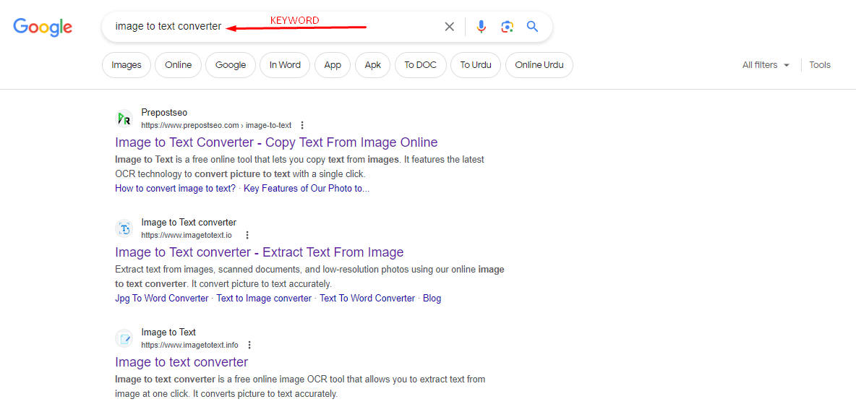Select the In Word filter chip

click(285, 65)
